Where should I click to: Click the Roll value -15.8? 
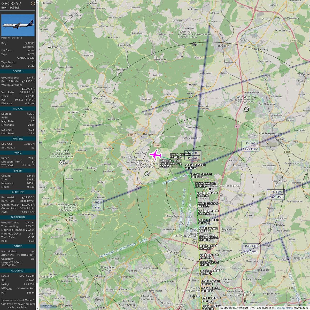pos(31,241)
